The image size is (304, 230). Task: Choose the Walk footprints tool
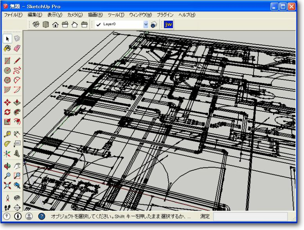click(x=7, y=207)
